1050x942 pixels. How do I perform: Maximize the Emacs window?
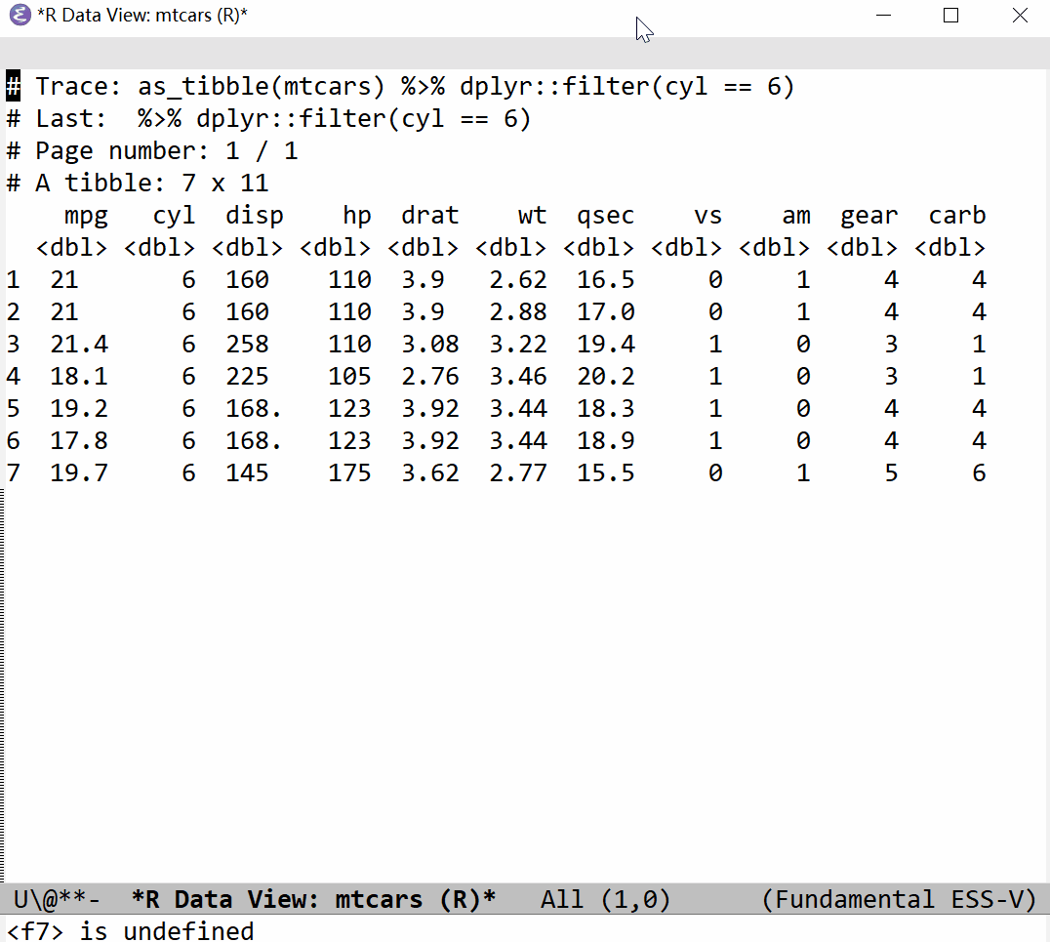coord(951,16)
